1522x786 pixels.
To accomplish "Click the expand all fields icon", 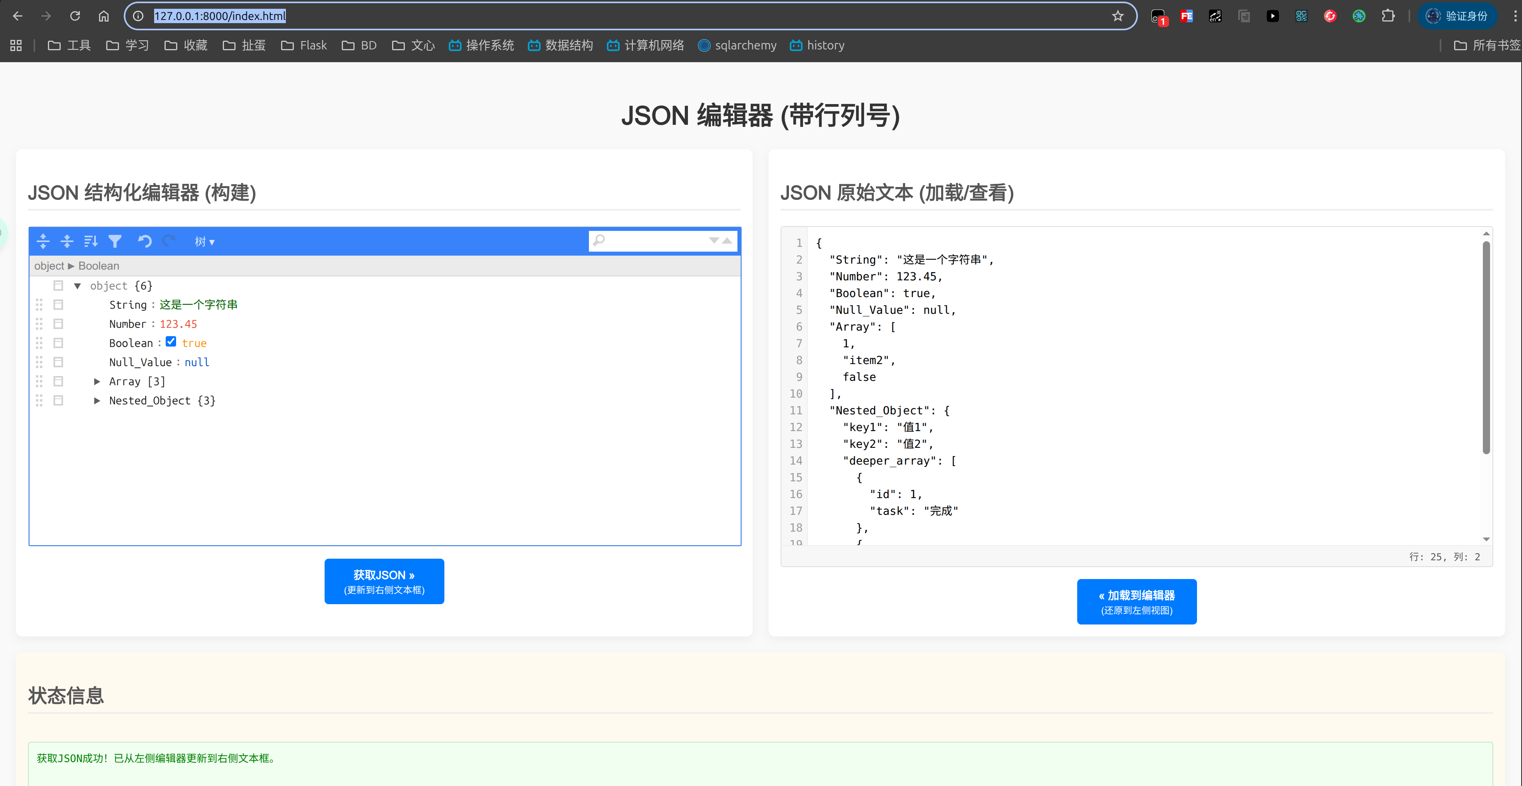I will pos(43,241).
